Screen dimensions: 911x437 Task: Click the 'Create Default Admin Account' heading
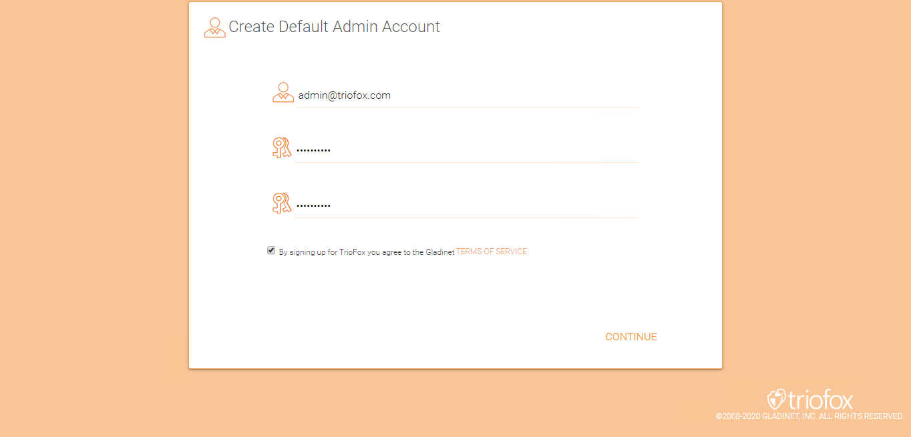pos(335,27)
